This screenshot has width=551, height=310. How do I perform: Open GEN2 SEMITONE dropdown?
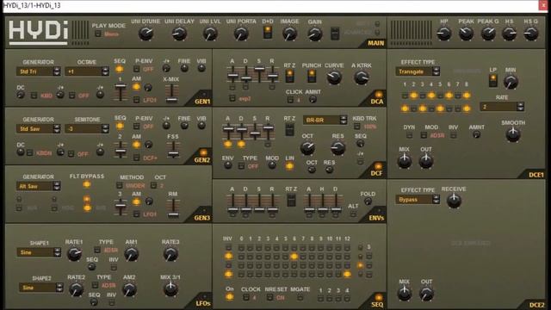click(87, 128)
